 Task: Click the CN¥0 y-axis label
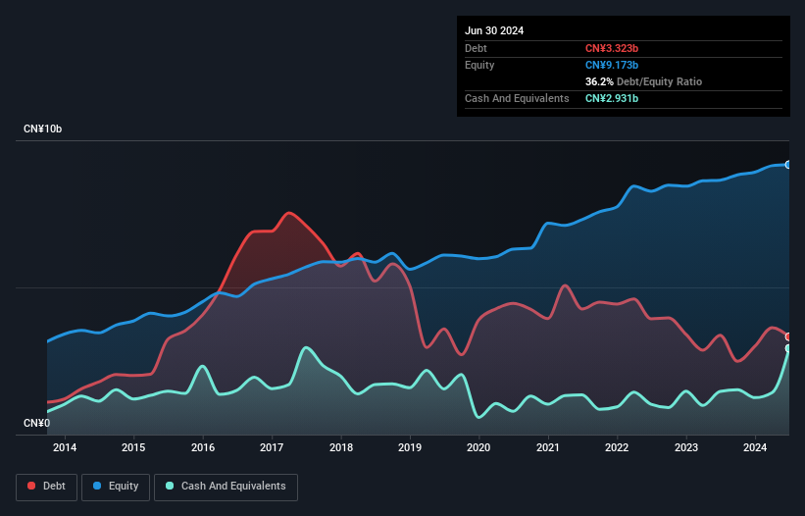(37, 423)
